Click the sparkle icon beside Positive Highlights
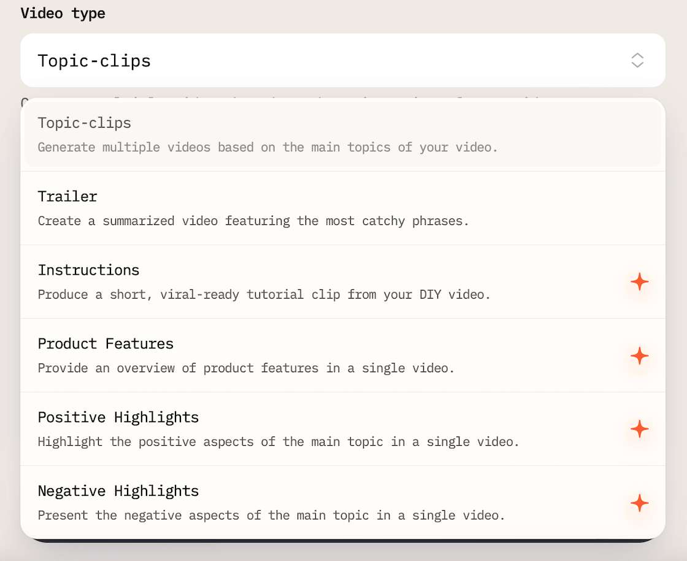 point(639,429)
